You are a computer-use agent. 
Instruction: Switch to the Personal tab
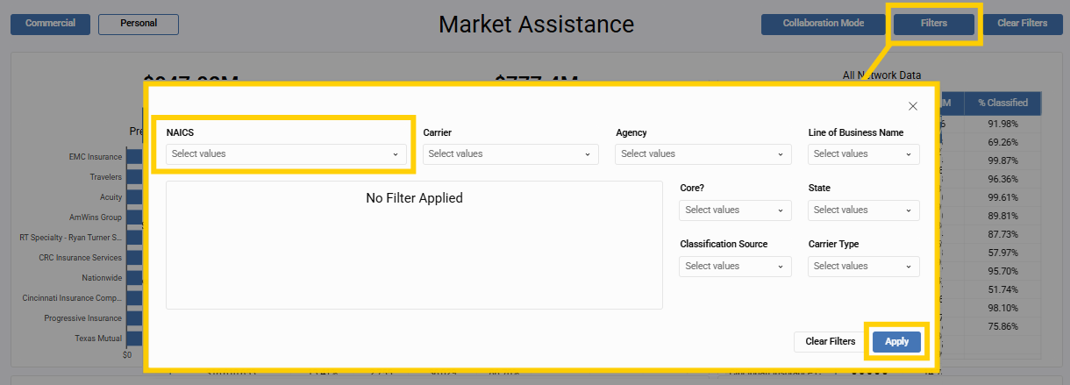pyautogui.click(x=139, y=24)
